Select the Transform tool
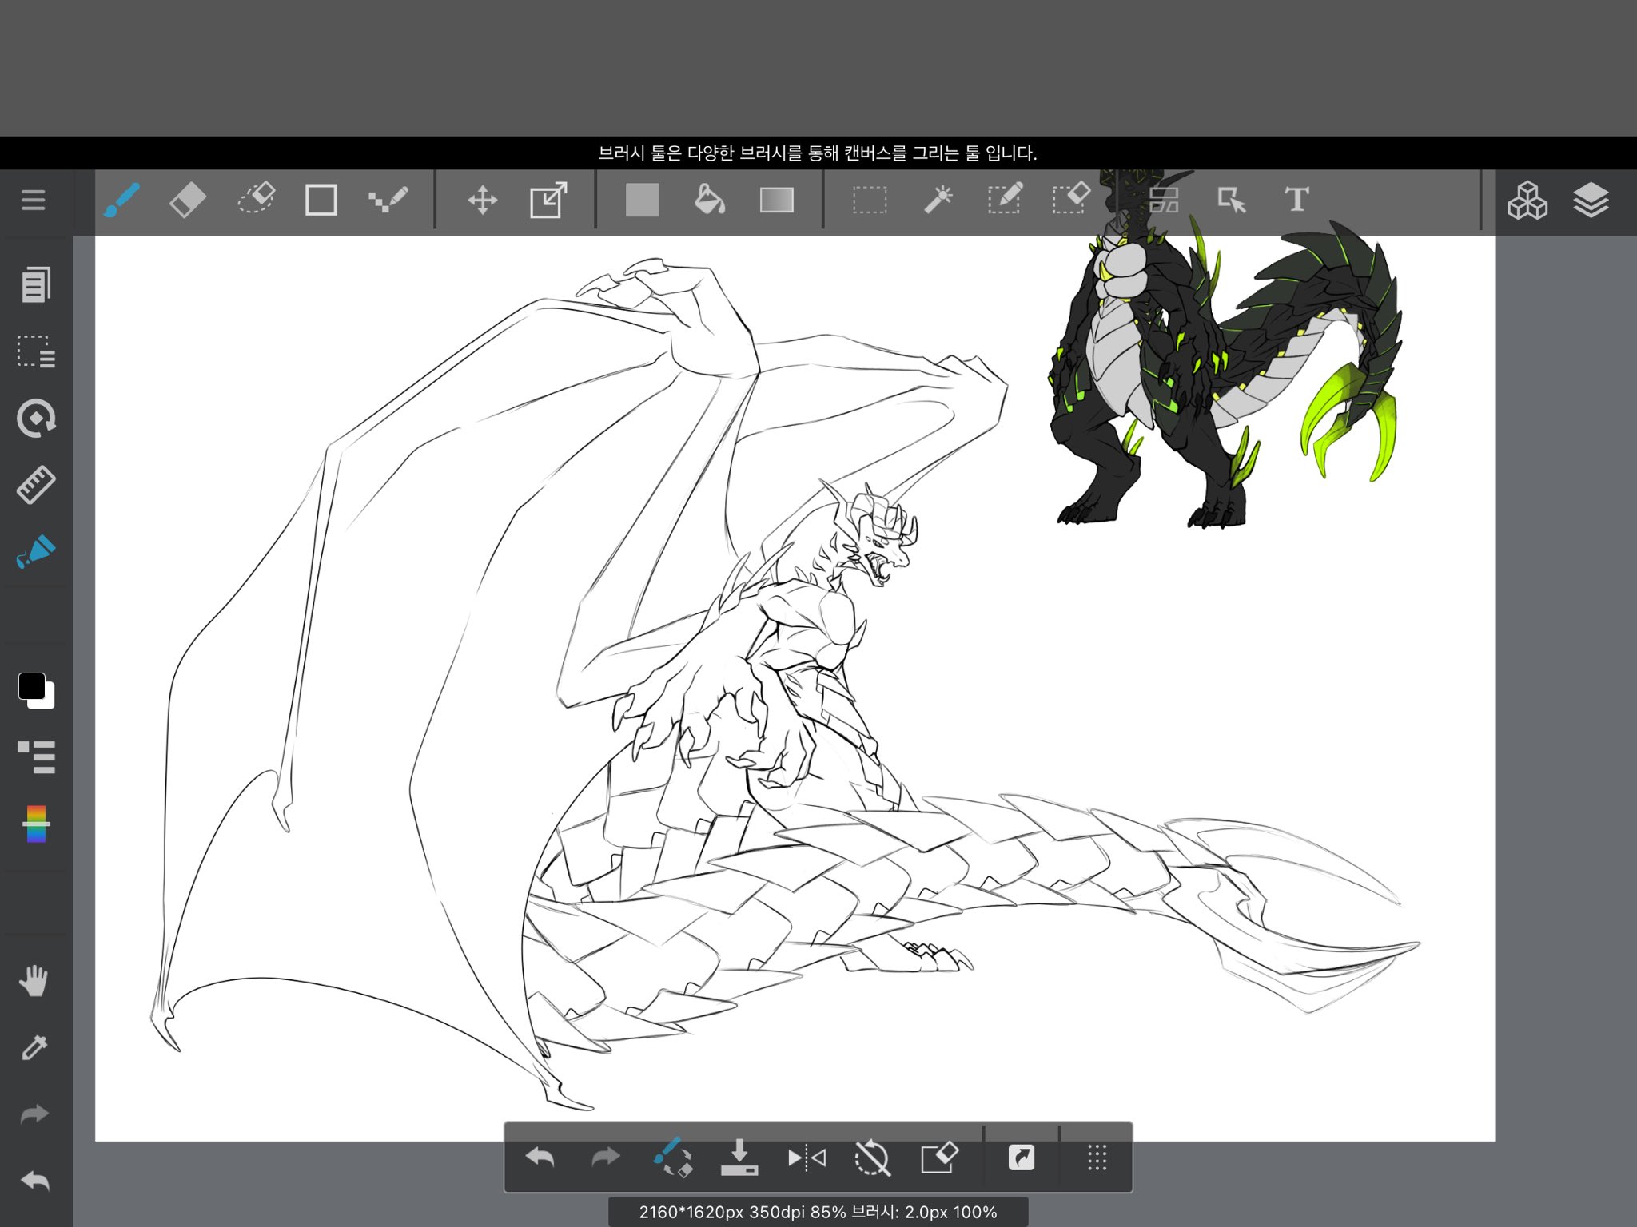Screen dimensions: 1637x1227 pos(548,200)
